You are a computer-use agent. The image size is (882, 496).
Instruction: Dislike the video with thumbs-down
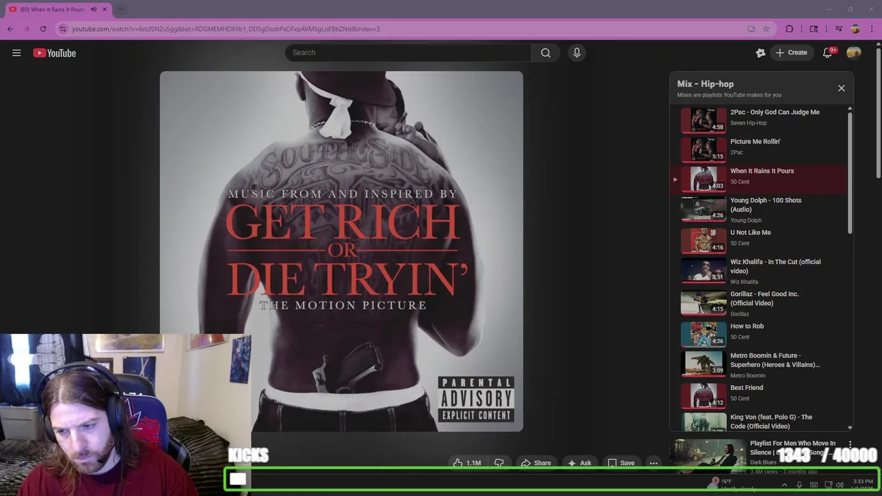(500, 463)
